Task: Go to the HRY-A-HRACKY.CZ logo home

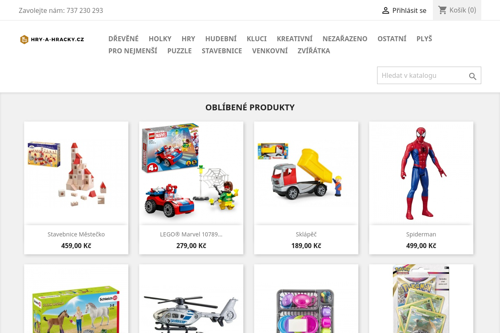Action: coord(52,40)
